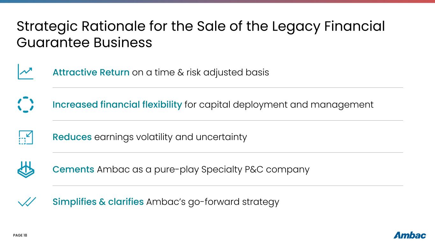Select "Ambac's go-forward strategy" text
This screenshot has width=435, height=245.
[x=213, y=202]
